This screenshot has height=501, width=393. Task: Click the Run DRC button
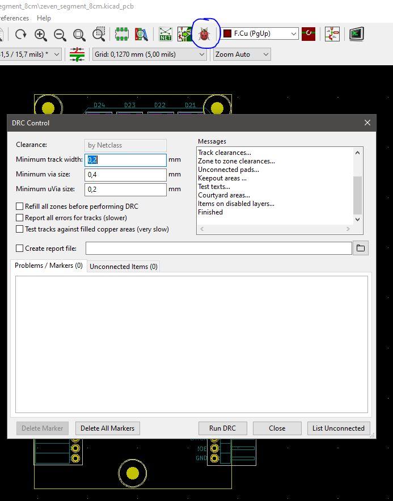point(222,428)
